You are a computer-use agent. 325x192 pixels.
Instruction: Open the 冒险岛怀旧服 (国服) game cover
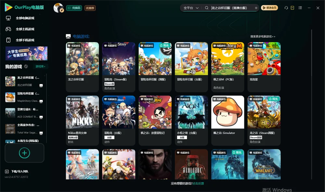[x=155, y=59]
